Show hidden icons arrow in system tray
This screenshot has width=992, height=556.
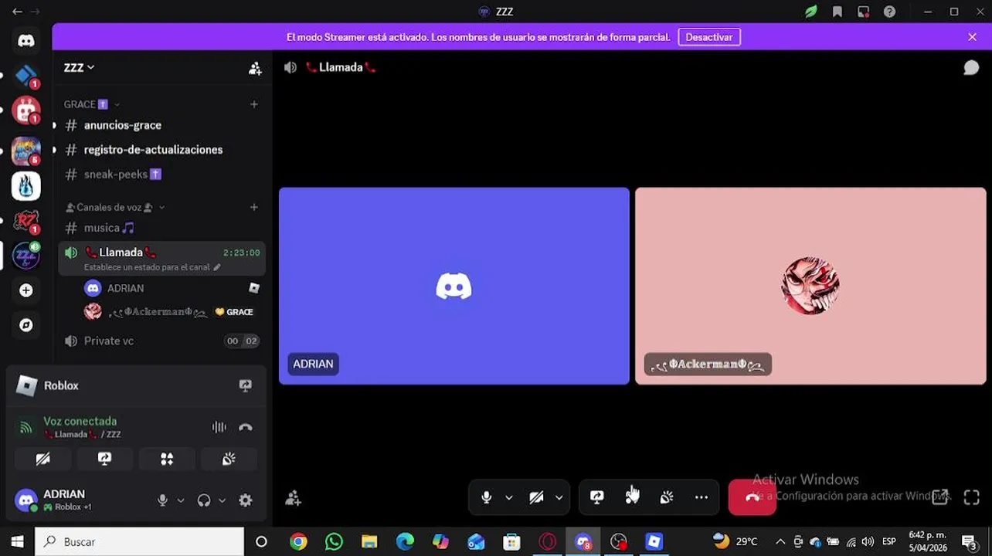point(780,541)
